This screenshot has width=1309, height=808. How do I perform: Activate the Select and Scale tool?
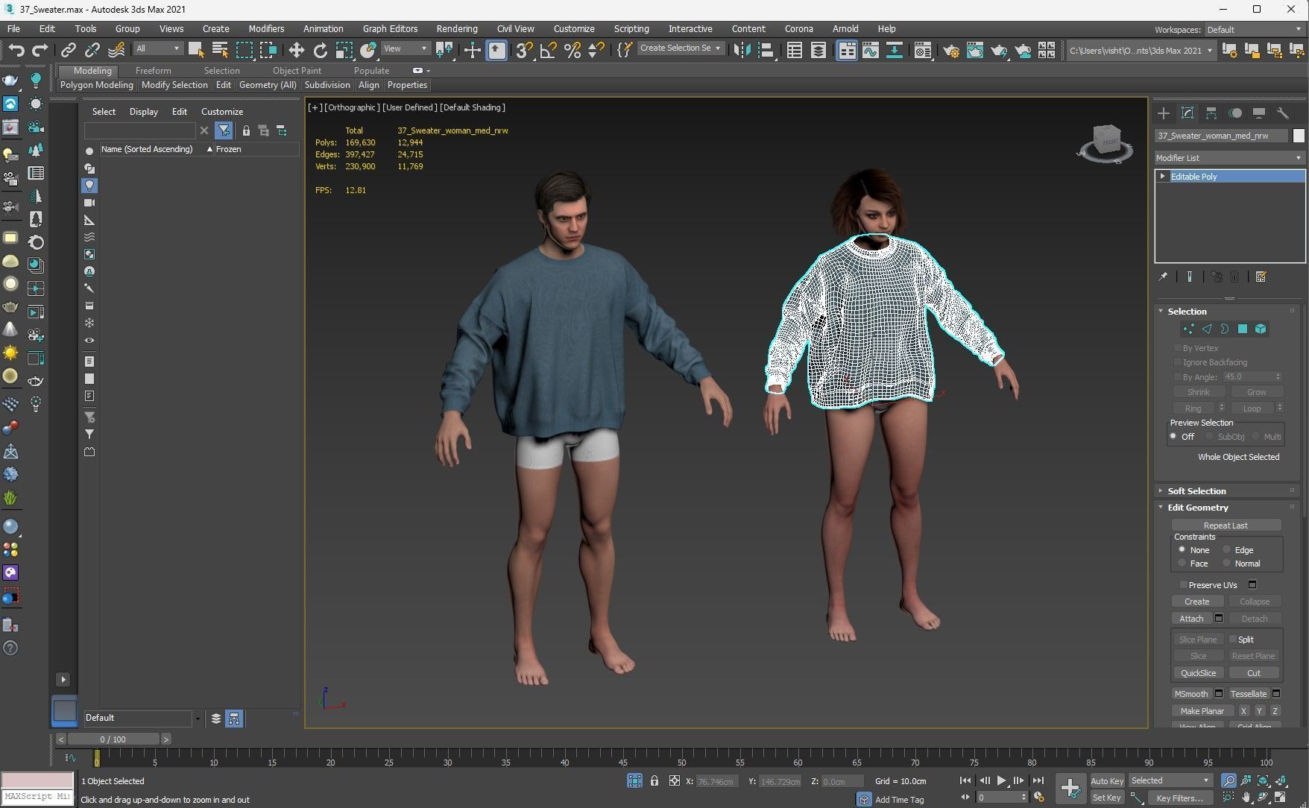click(x=344, y=50)
